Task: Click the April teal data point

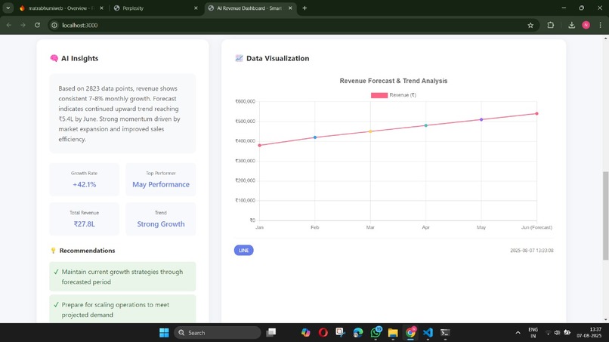Action: coord(426,125)
